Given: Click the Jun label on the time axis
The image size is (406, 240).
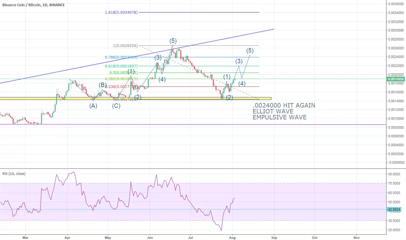Looking at the screenshot, I should [150, 237].
